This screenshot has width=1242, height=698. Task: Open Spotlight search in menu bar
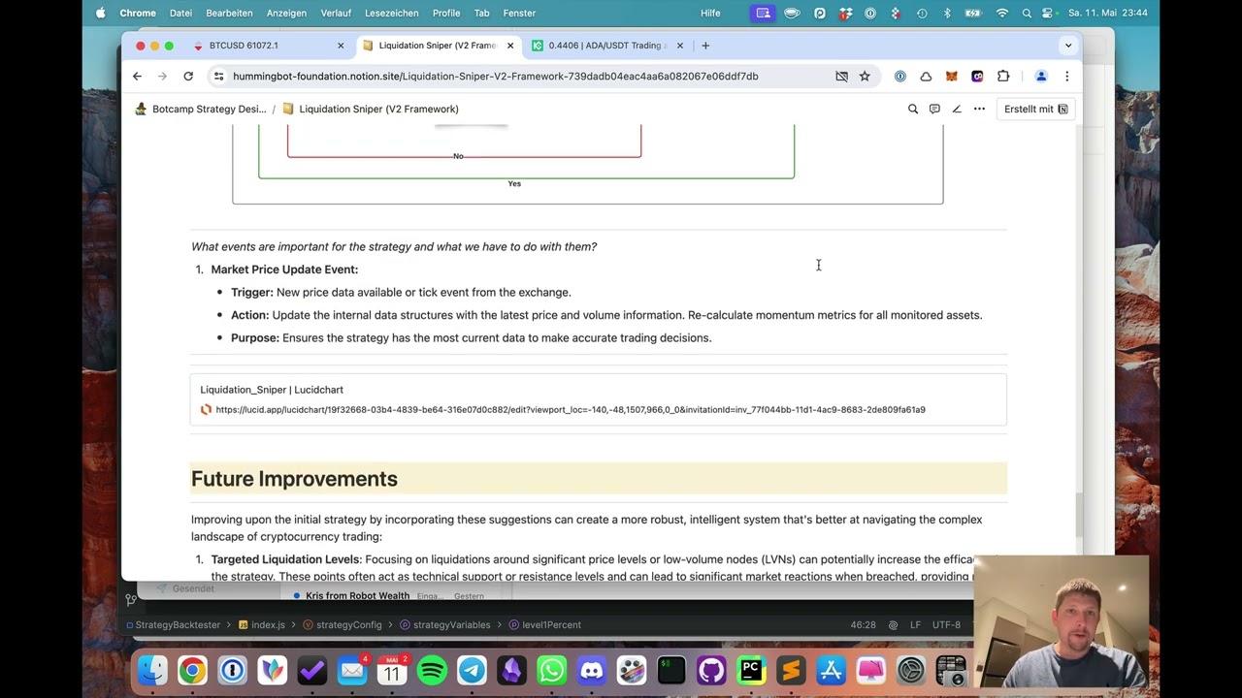point(1027,13)
